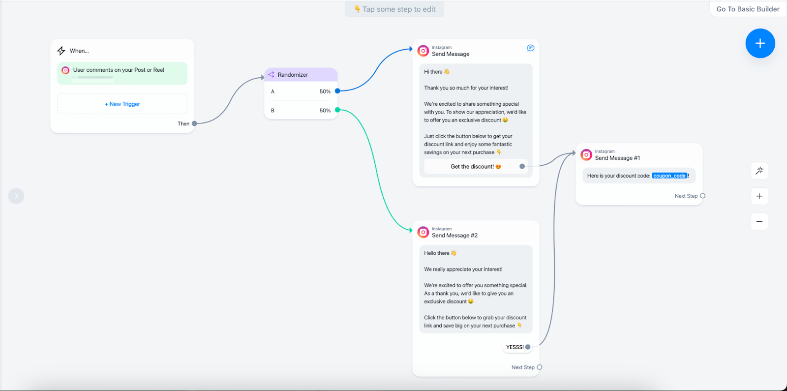Viewport: 787px width, 391px height.
Task: Expand the left sidebar arrow
Action: (x=16, y=196)
